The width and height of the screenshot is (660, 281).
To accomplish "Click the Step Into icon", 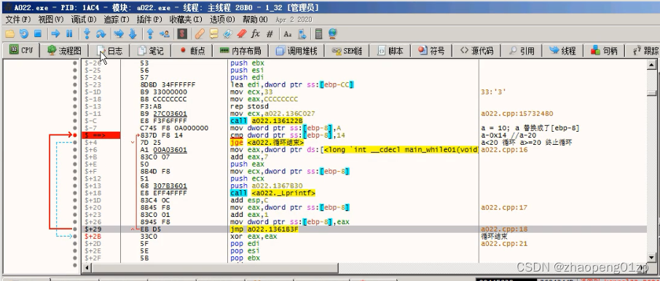I will pyautogui.click(x=87, y=33).
